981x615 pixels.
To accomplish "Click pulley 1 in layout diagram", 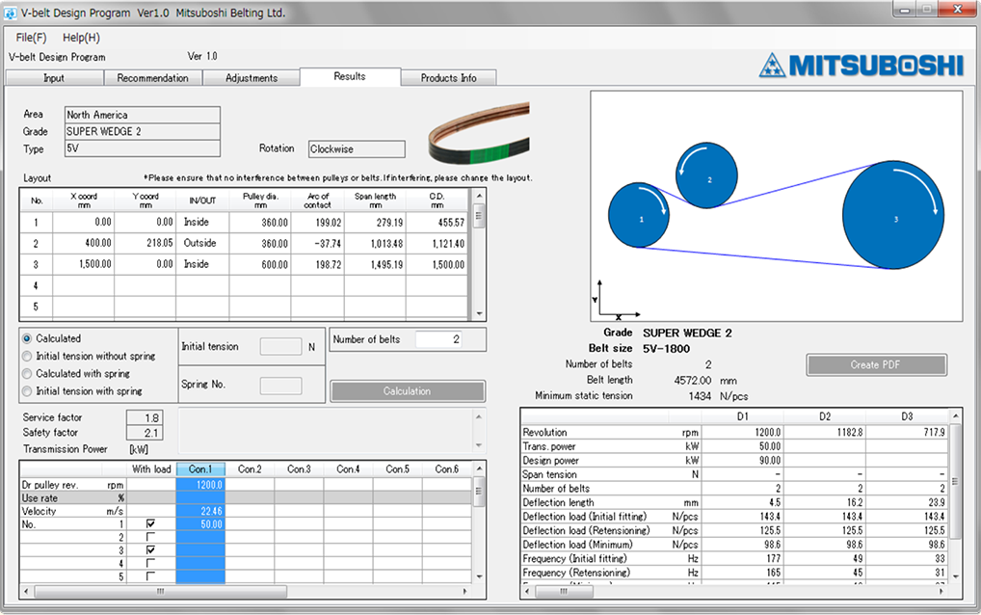I will point(639,215).
